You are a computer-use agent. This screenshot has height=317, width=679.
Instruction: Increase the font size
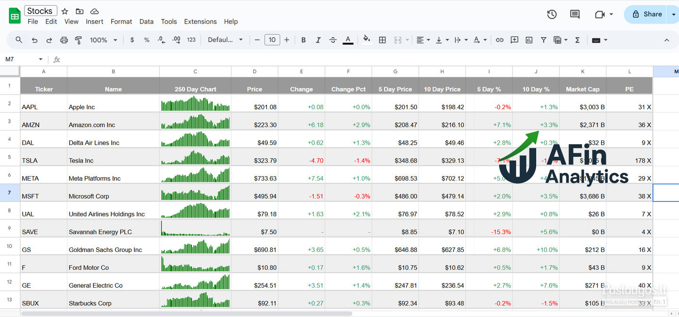(287, 40)
